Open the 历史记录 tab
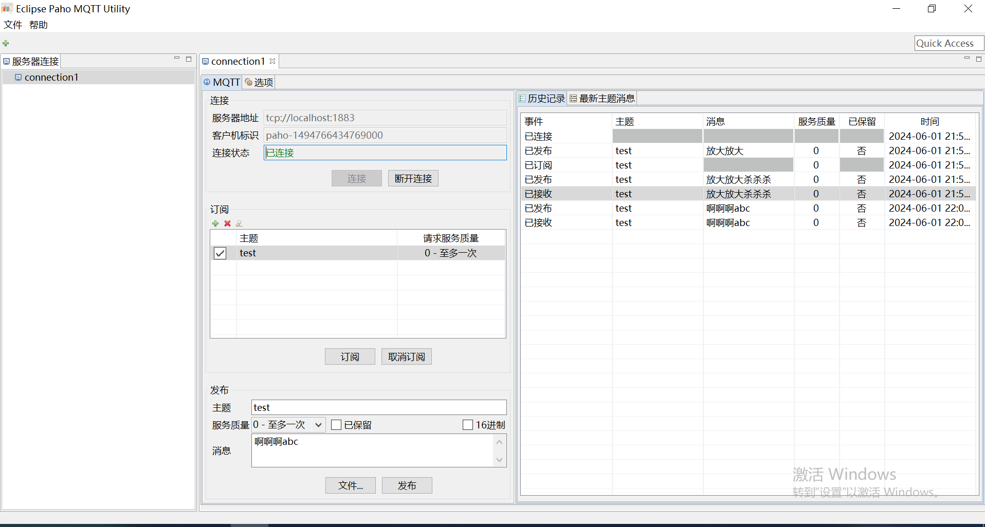985x527 pixels. tap(542, 99)
